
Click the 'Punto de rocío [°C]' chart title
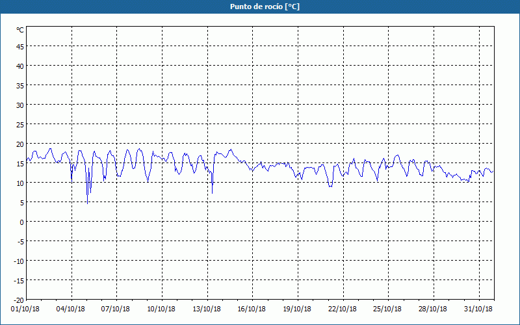(x=265, y=6)
